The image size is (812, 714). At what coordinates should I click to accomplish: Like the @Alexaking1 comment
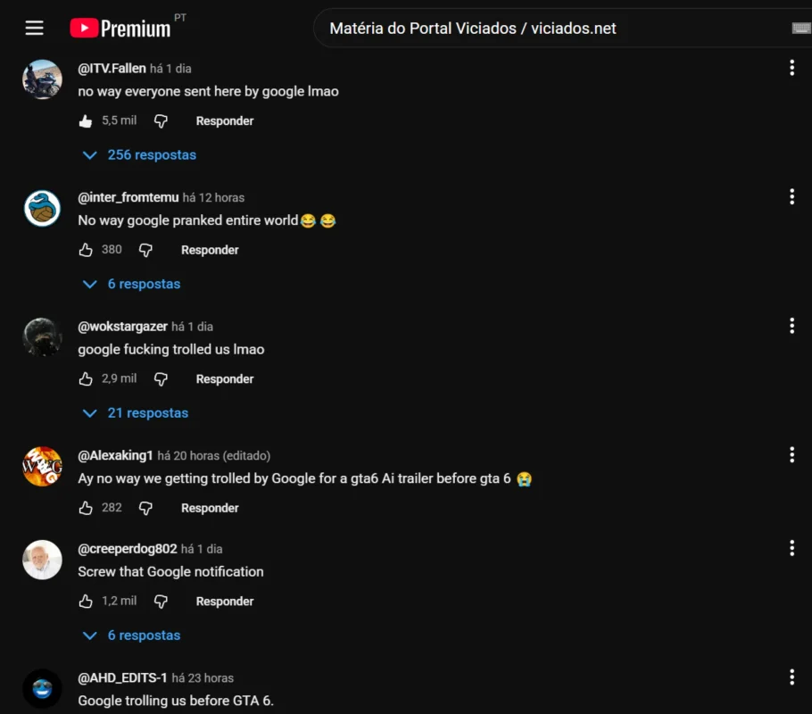[x=86, y=508]
